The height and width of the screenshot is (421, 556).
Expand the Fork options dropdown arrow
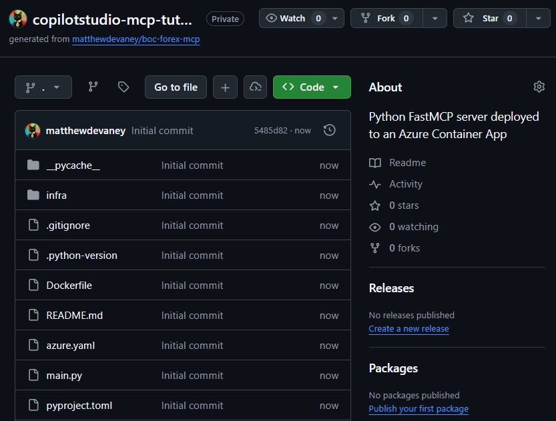coord(435,18)
